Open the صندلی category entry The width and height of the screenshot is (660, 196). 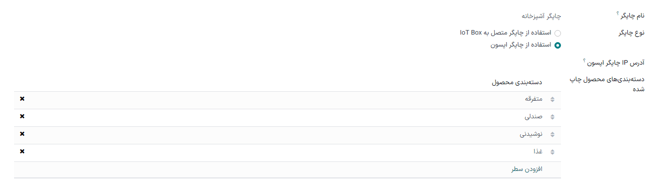click(x=533, y=117)
